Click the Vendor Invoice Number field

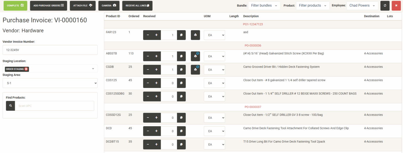click(50, 50)
